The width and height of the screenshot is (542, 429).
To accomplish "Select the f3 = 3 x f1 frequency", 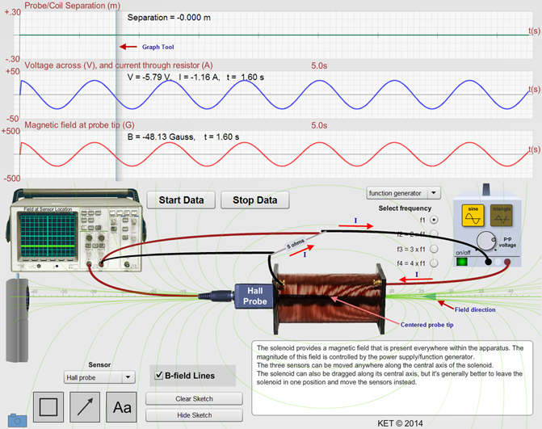I will click(435, 248).
